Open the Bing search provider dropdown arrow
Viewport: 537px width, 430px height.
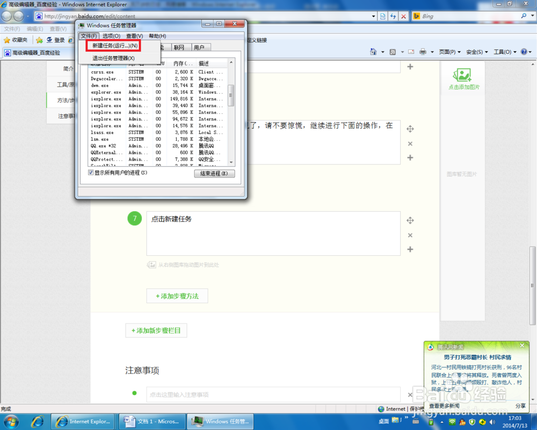click(x=532, y=16)
